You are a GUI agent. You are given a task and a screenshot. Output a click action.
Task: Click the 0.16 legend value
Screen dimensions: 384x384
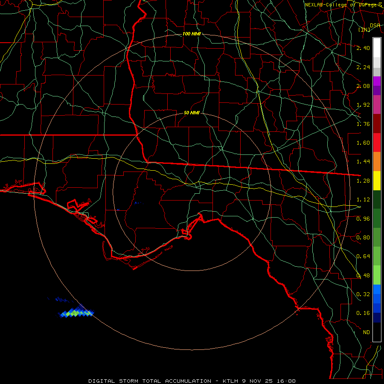pyautogui.click(x=363, y=313)
